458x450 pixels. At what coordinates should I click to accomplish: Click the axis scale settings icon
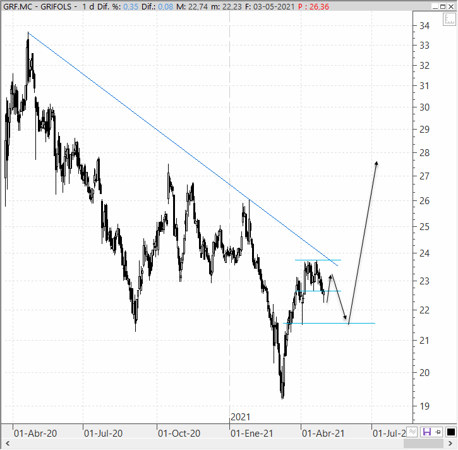pyautogui.click(x=449, y=20)
